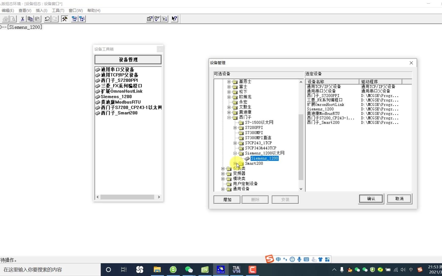Screen dimensions: 442x276
Task: Open the 查看(V) menu
Action: pos(25,10)
